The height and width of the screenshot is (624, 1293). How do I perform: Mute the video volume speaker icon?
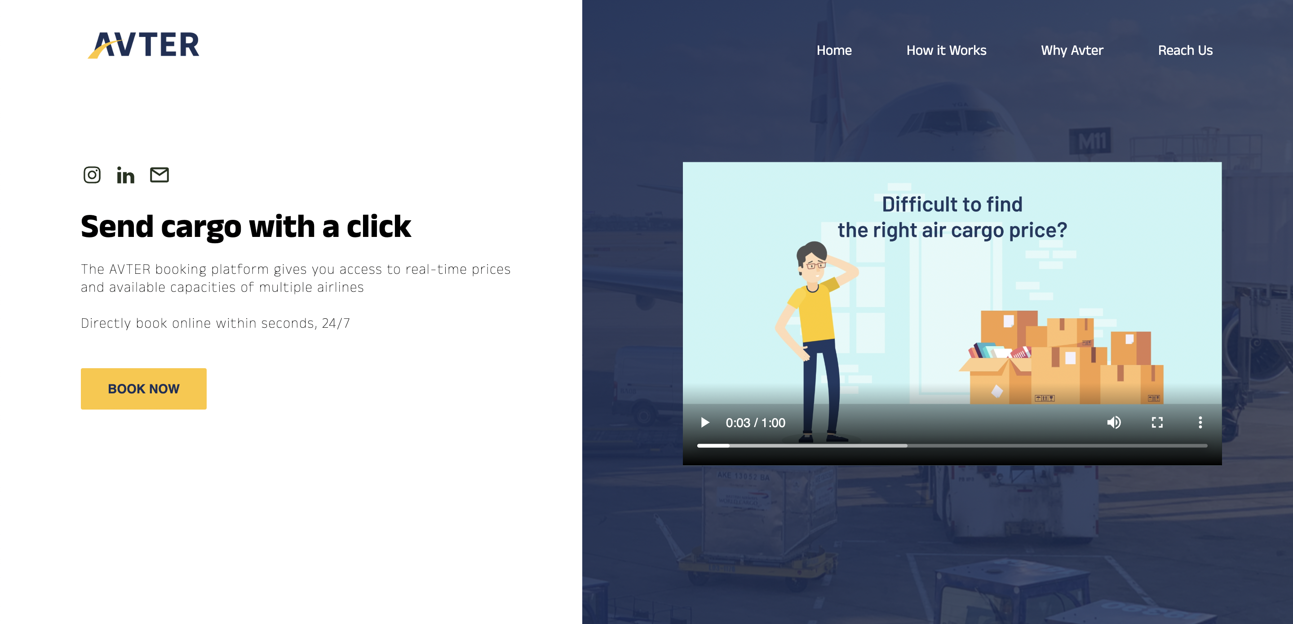(1114, 423)
